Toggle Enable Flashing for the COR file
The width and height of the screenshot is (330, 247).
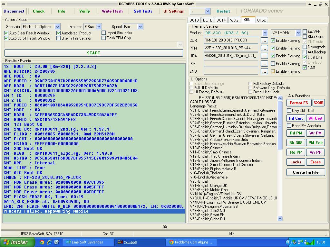[273, 40]
